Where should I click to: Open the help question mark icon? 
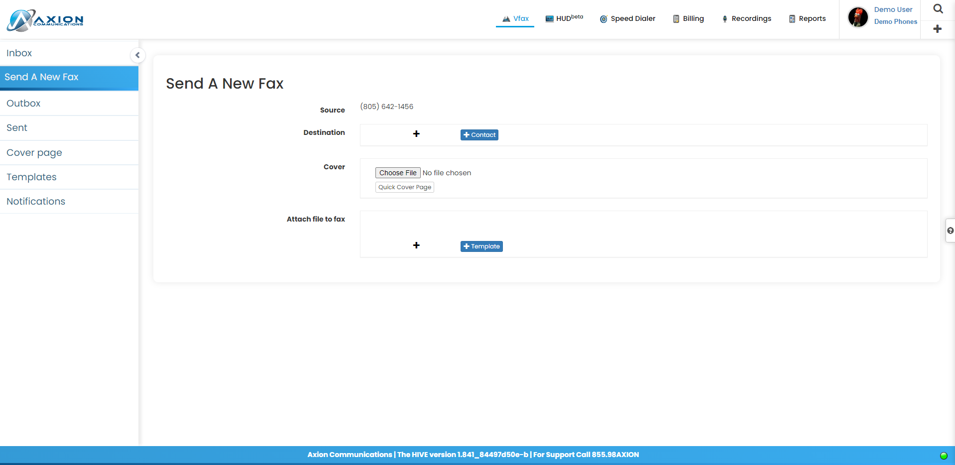tap(950, 231)
